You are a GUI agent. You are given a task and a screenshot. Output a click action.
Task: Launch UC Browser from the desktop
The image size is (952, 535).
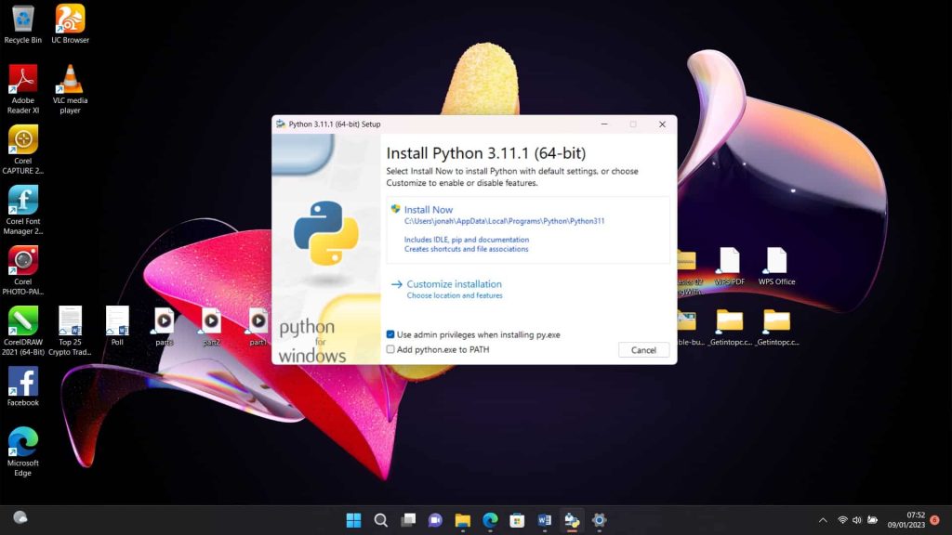click(x=69, y=19)
